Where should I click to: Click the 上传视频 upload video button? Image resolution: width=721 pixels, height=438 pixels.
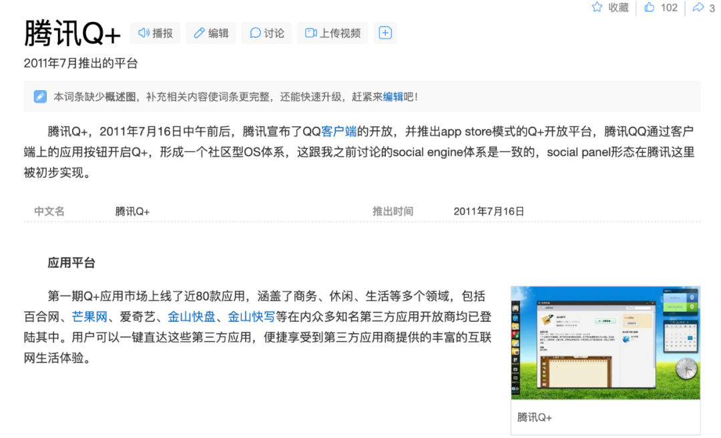click(332, 33)
